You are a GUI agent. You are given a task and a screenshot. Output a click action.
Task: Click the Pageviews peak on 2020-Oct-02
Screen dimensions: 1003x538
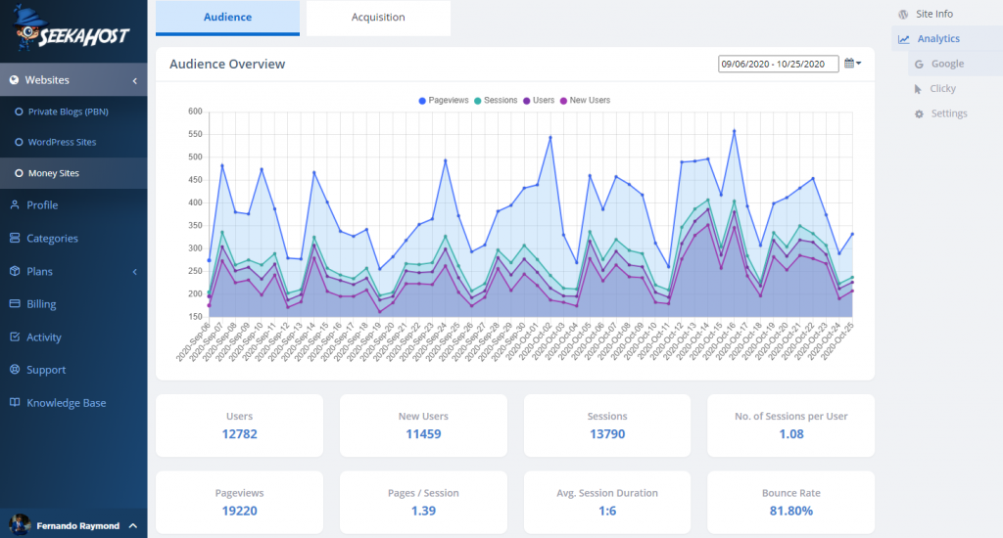550,137
